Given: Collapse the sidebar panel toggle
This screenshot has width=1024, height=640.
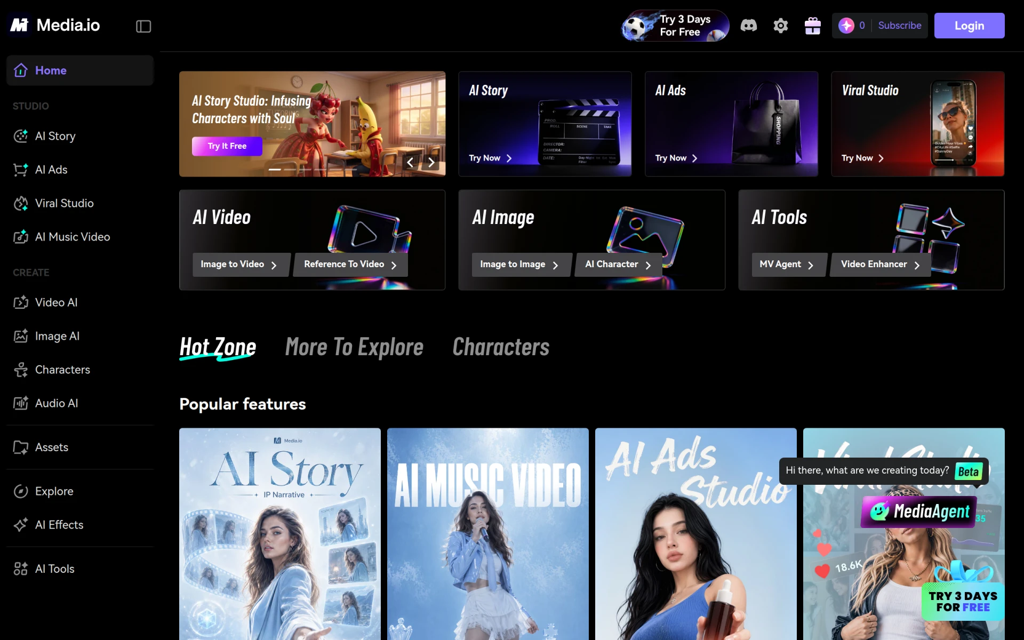Looking at the screenshot, I should [143, 26].
